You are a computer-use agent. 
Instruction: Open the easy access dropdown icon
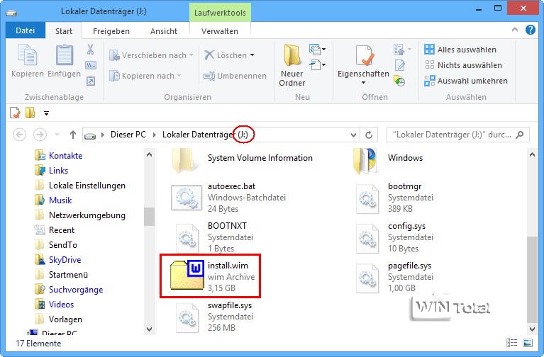pos(317,65)
